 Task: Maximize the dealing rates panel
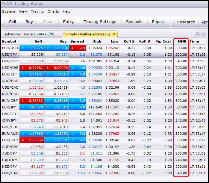(x=197, y=33)
